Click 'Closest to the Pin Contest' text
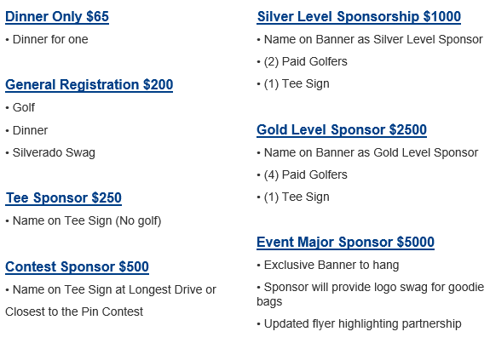This screenshot has width=490, height=343. point(74,312)
